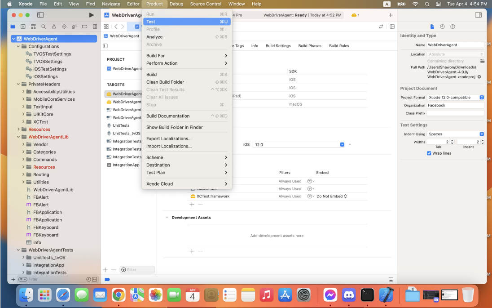Choose Test from the Product menu
The height and width of the screenshot is (308, 492).
tap(187, 22)
